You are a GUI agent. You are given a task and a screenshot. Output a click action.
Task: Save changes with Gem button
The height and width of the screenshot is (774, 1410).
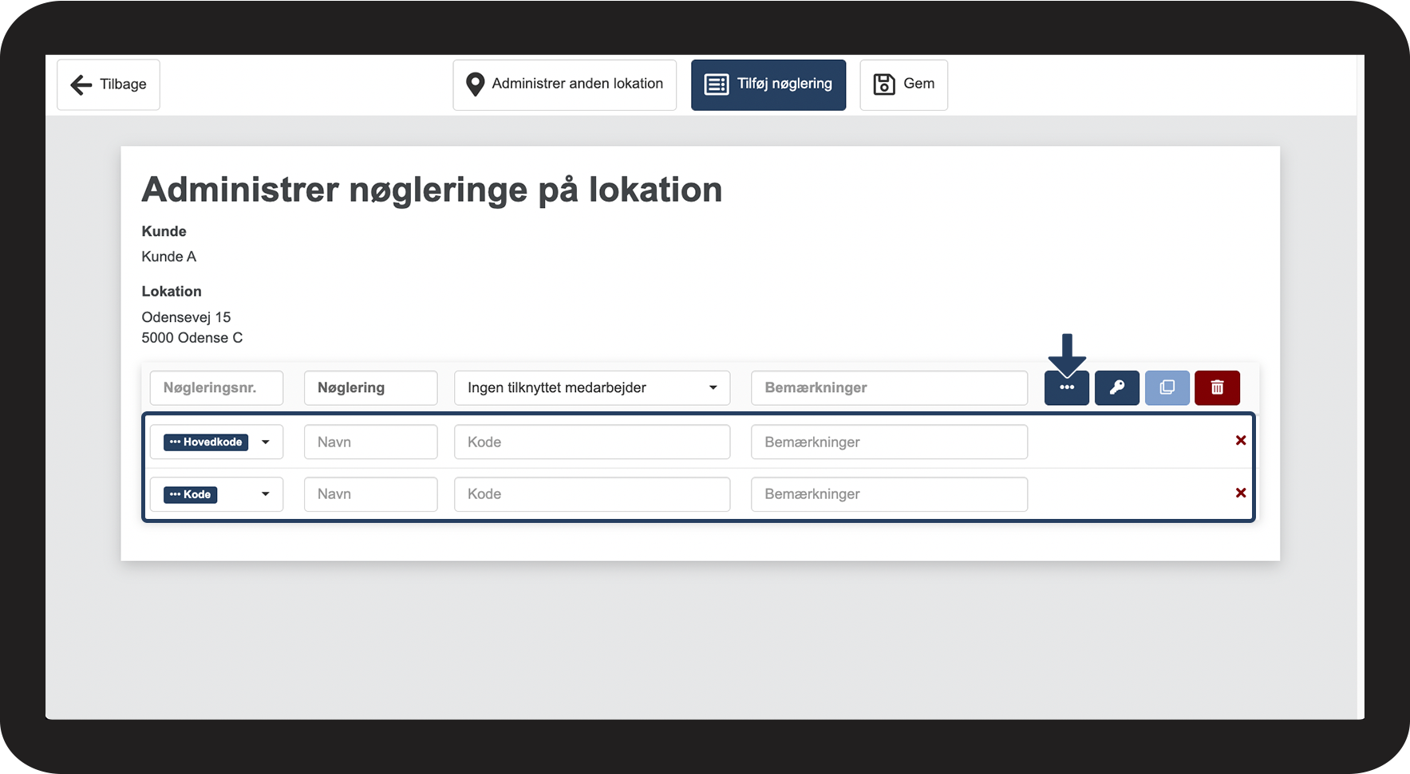pyautogui.click(x=903, y=84)
